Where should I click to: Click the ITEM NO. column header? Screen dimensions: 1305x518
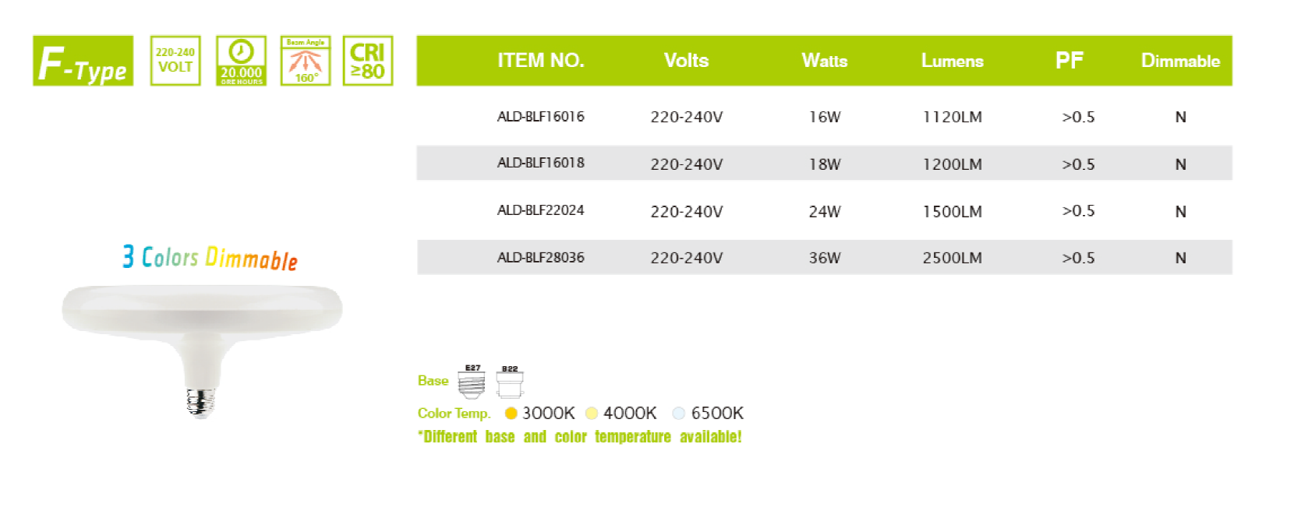point(541,61)
